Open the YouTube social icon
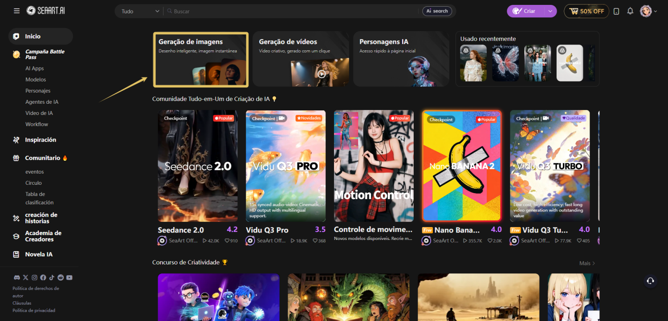 [x=69, y=277]
